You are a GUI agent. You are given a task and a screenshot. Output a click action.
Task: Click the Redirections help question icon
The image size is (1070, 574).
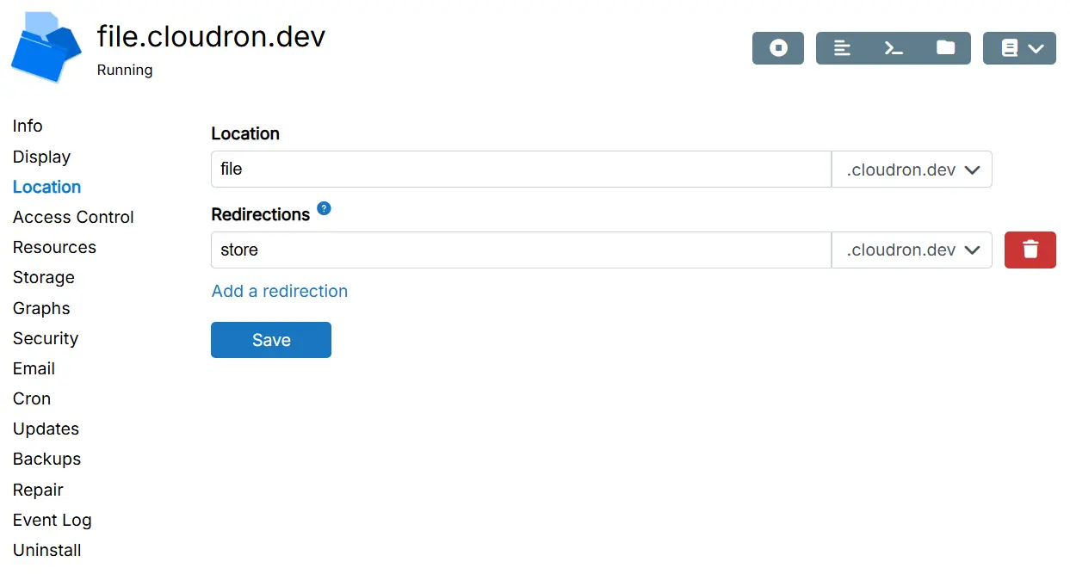pyautogui.click(x=324, y=209)
